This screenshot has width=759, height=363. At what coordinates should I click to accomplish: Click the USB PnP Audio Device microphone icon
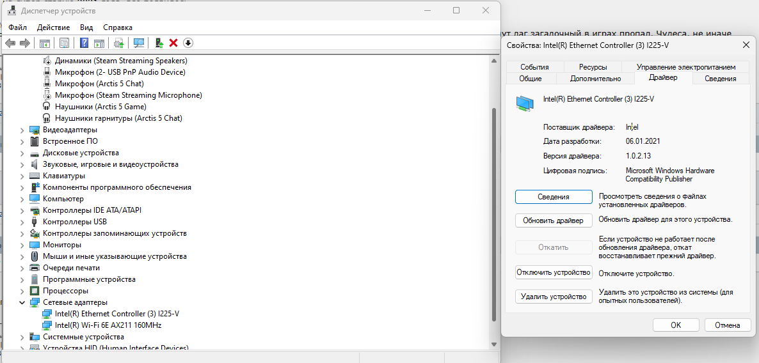(x=47, y=72)
